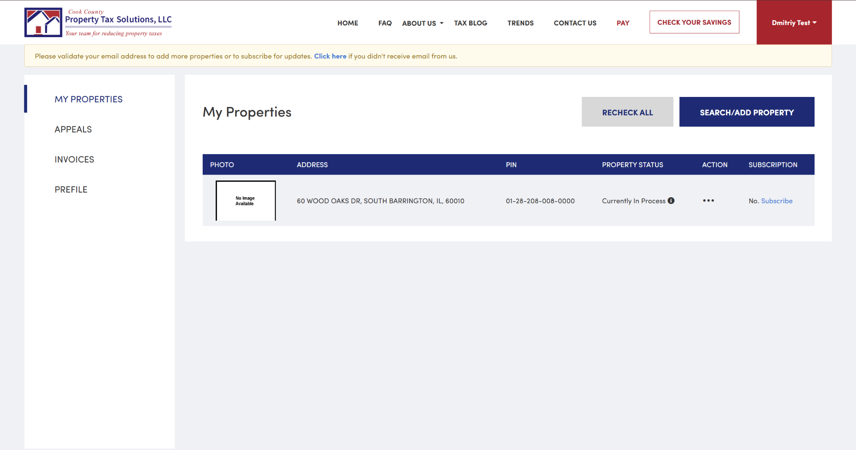Open CONTACT US page
This screenshot has height=450, width=856.
[575, 23]
